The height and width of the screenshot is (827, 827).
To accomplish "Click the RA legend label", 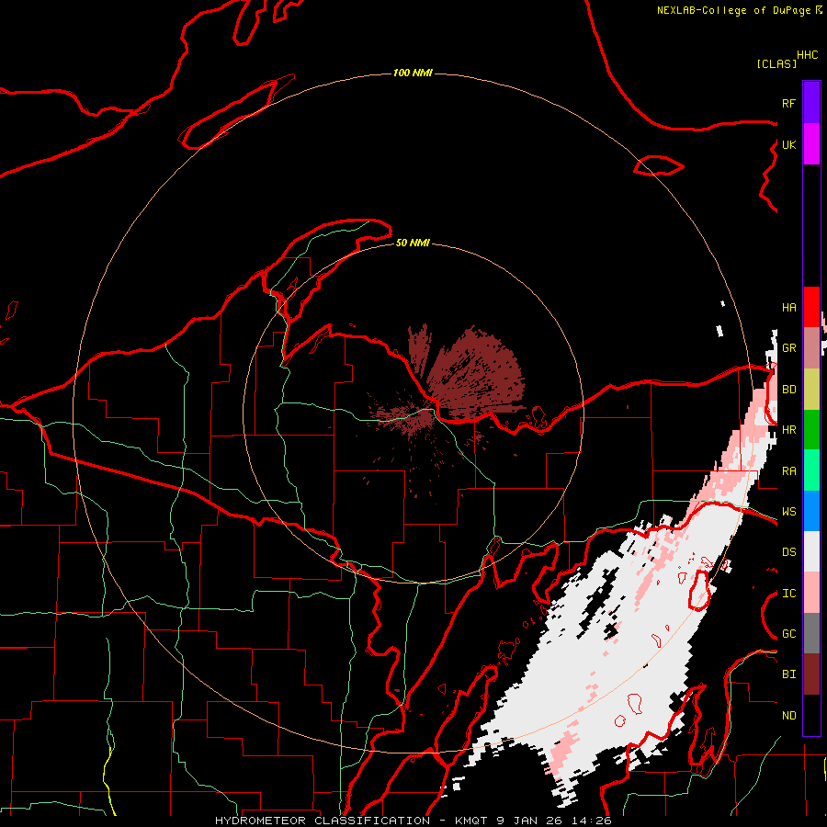I will (788, 471).
